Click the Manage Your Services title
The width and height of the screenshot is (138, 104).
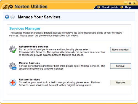[39, 17]
